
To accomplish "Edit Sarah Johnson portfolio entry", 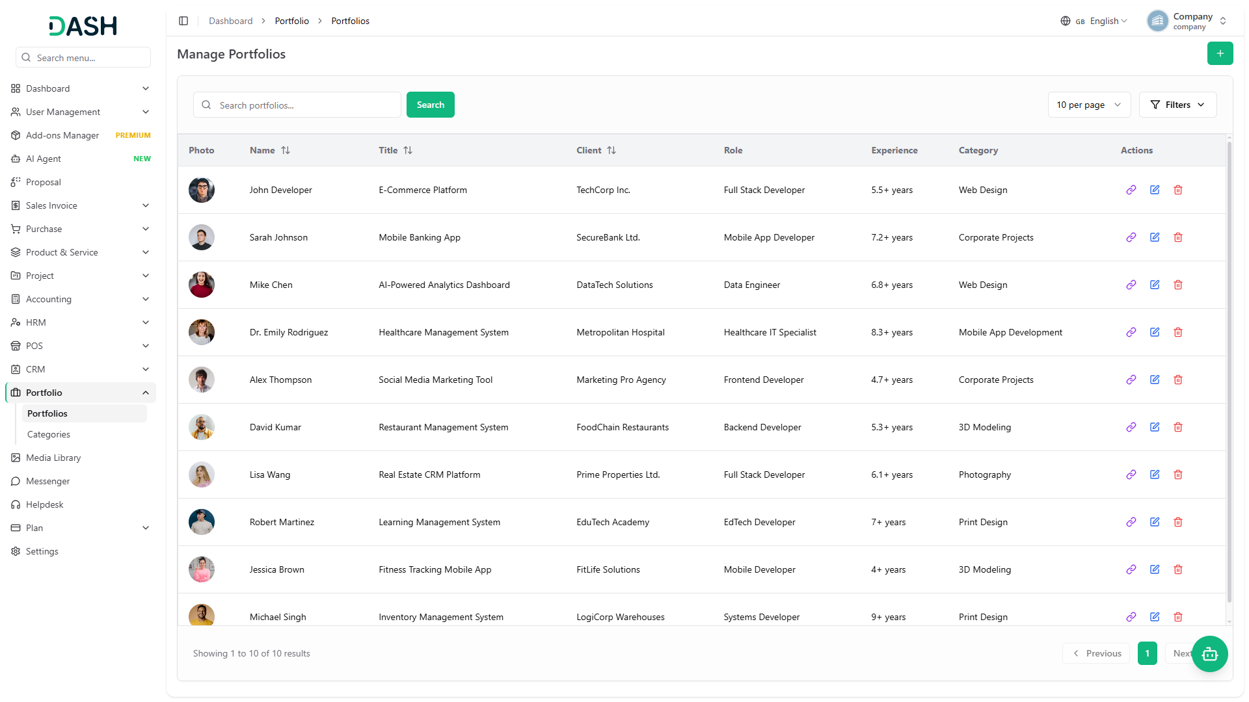I will coord(1155,237).
